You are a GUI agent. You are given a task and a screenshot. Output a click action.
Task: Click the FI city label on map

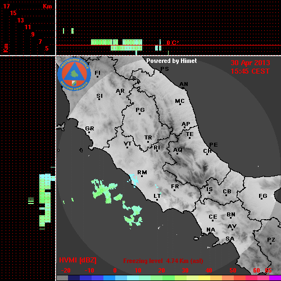(x=97, y=72)
